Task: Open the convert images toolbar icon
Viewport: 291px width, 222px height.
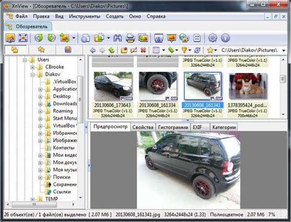Action: click(x=64, y=38)
